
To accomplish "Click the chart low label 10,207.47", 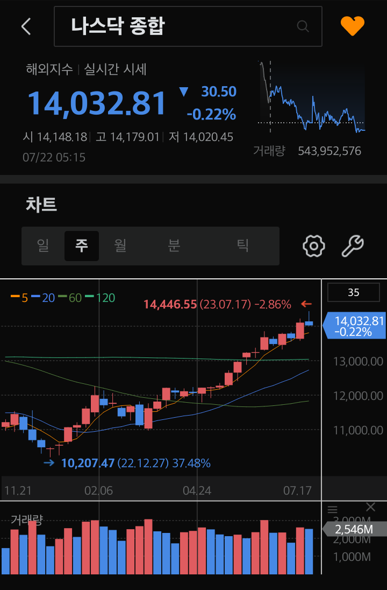I will tap(88, 463).
